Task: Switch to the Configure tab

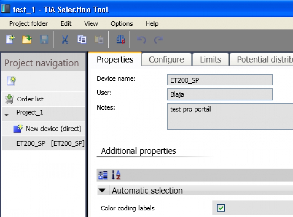Action: tap(166, 59)
